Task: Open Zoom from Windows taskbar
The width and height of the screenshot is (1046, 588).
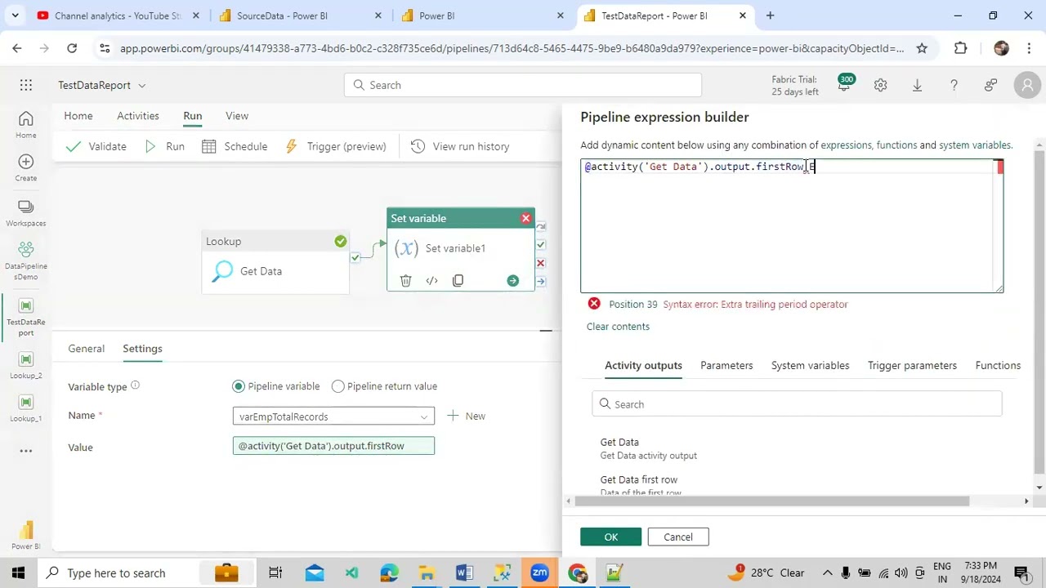Action: click(539, 572)
